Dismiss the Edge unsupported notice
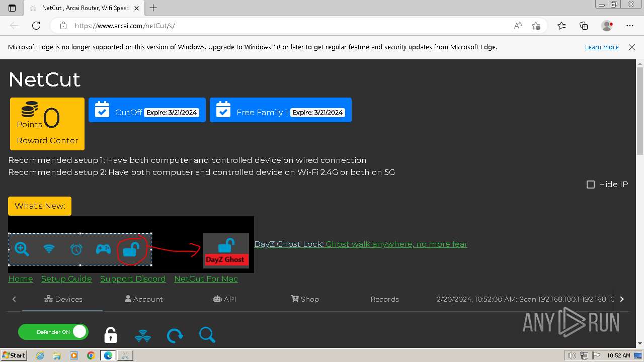 pyautogui.click(x=632, y=47)
